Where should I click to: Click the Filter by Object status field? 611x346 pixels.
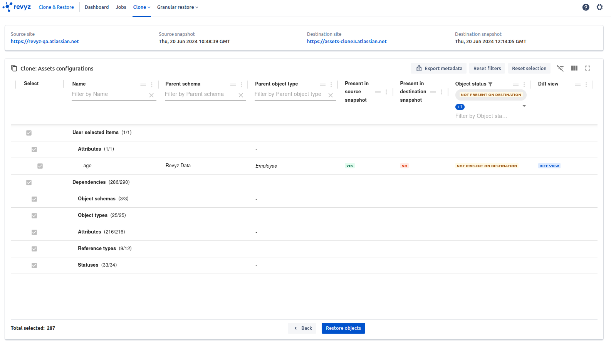(492, 116)
